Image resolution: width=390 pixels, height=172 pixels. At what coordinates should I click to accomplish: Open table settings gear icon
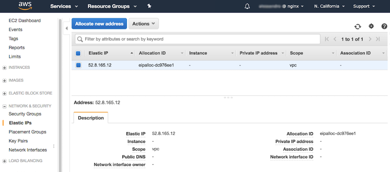pos(371,26)
